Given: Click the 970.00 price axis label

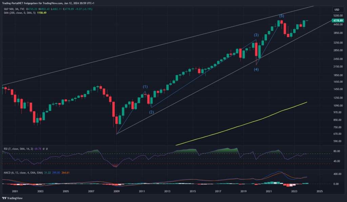Looking at the screenshot, I should [x=338, y=113].
